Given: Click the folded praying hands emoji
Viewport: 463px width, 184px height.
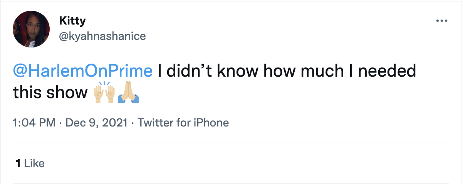Looking at the screenshot, I should pos(128,93).
